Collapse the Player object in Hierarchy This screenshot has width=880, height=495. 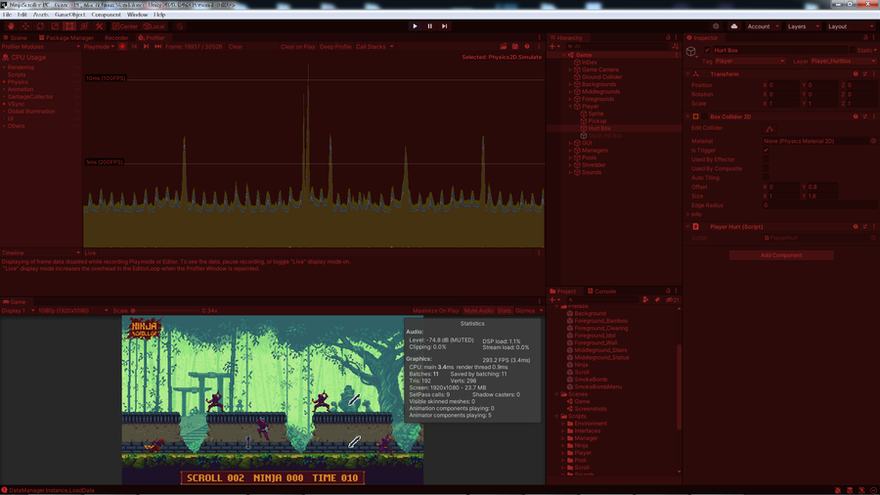pyautogui.click(x=571, y=107)
